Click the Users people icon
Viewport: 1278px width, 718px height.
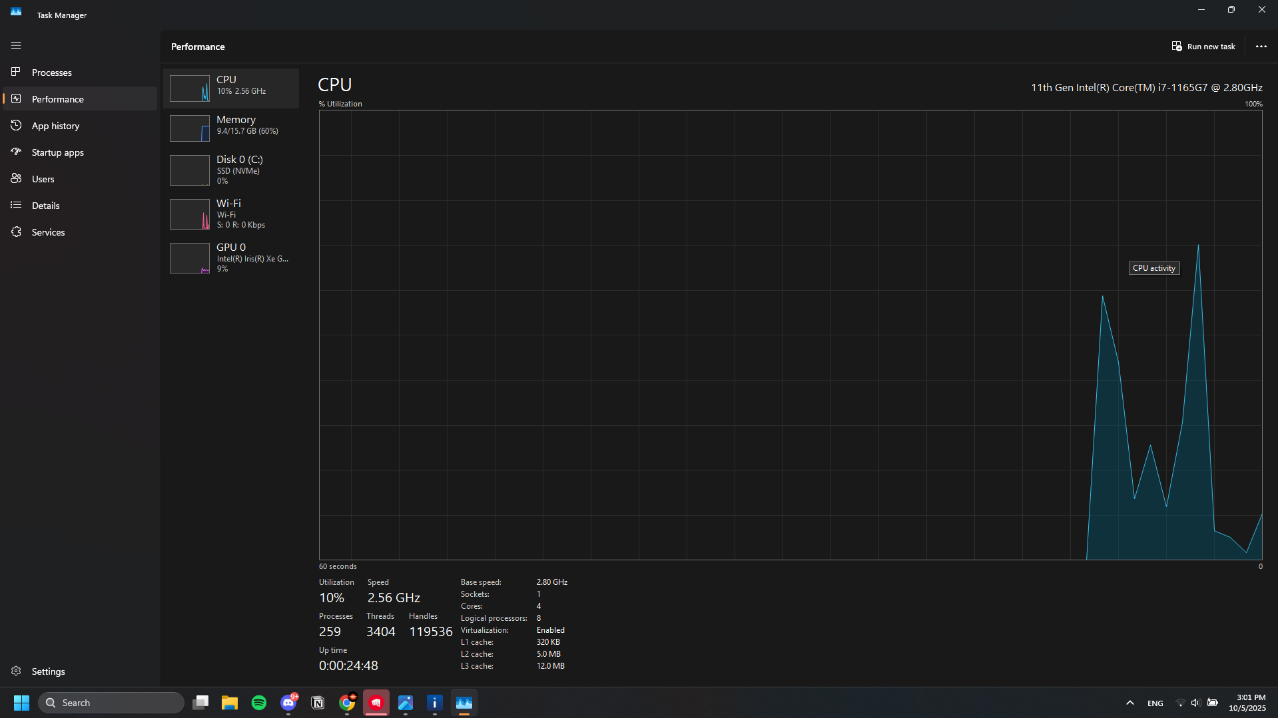coord(16,178)
